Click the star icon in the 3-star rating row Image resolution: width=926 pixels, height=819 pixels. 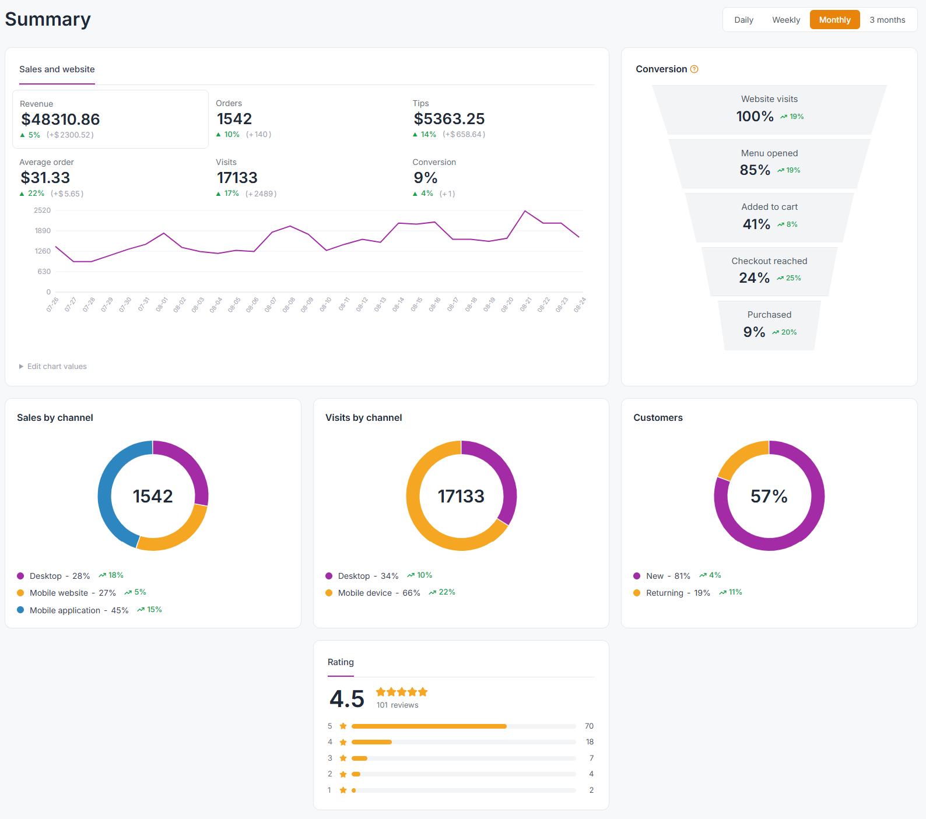[343, 758]
